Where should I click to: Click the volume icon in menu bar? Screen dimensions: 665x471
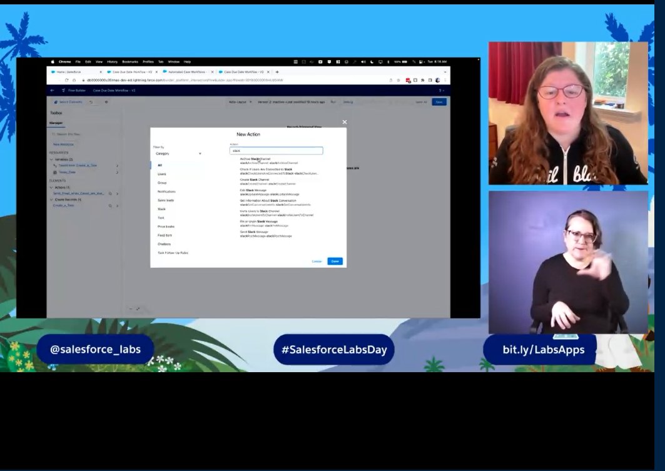coord(363,62)
